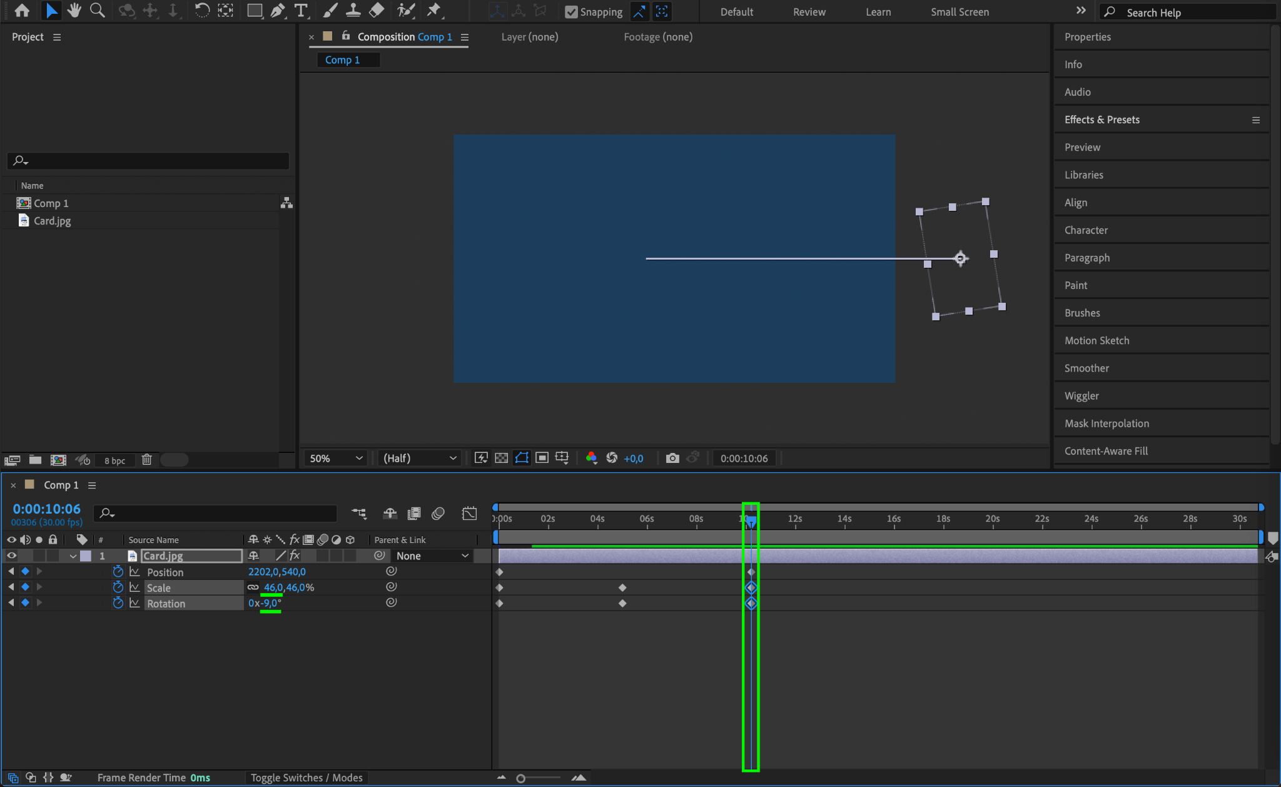The height and width of the screenshot is (787, 1281).
Task: Toggle the transparency grid button
Action: (501, 458)
